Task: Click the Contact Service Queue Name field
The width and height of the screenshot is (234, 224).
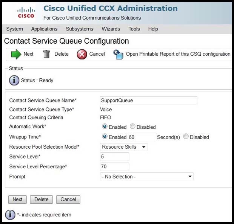Action: coord(149,101)
